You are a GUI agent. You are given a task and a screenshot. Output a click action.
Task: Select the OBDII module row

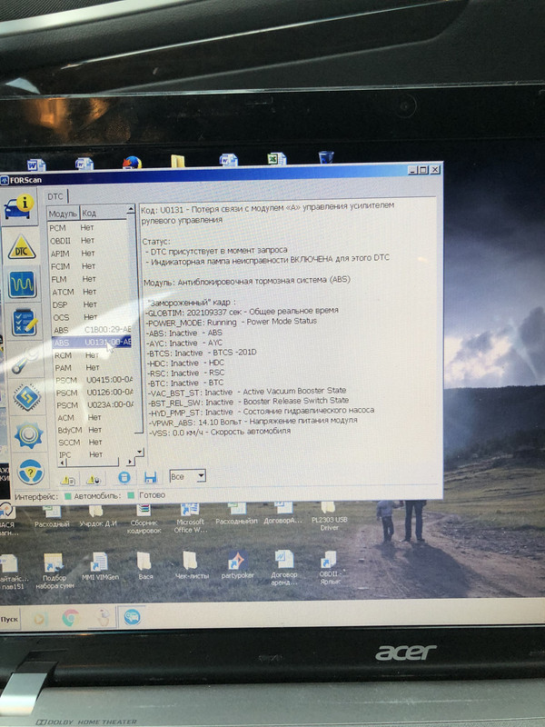[90, 241]
